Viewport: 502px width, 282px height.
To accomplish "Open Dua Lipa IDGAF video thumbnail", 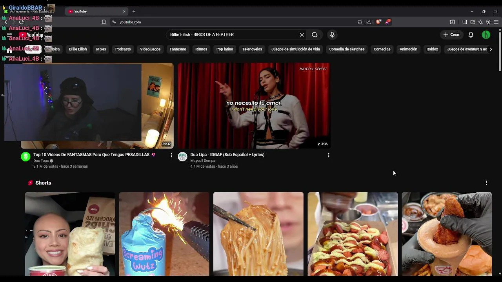I will (254, 106).
